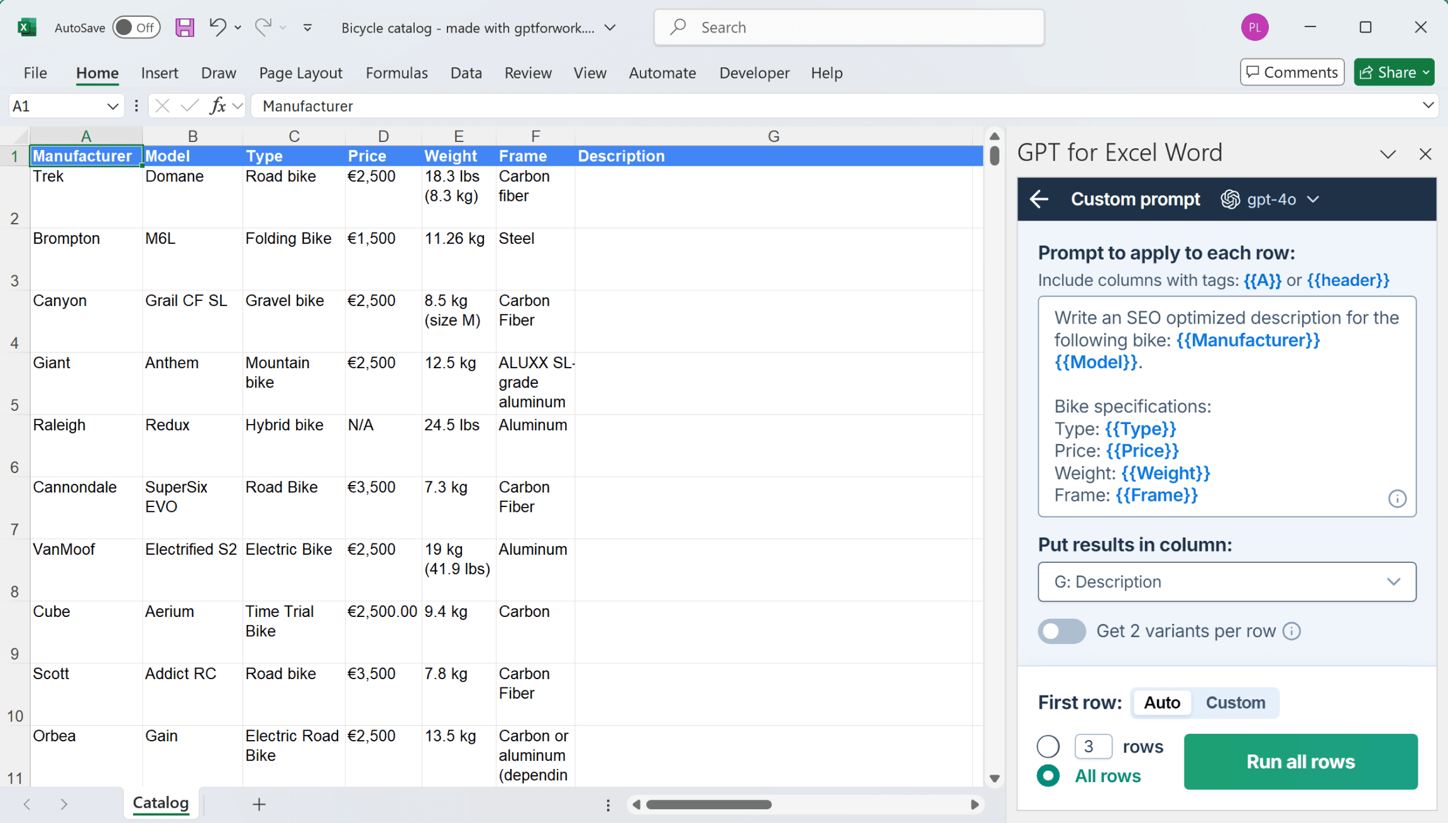1448x823 pixels.
Task: Select Custom for first row
Action: point(1235,702)
